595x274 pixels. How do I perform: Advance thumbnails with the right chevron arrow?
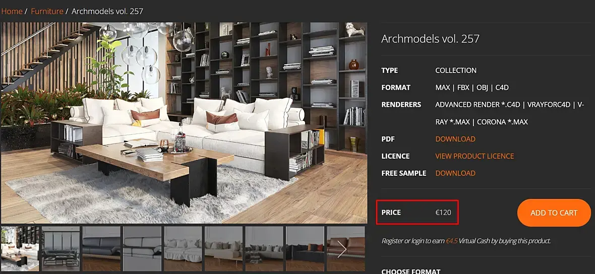(342, 249)
